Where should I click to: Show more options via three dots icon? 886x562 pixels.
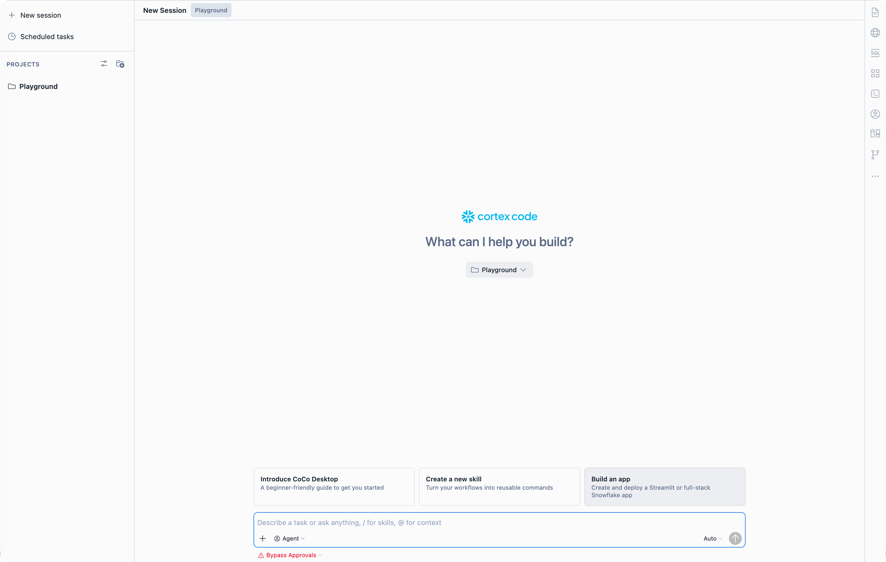[875, 176]
